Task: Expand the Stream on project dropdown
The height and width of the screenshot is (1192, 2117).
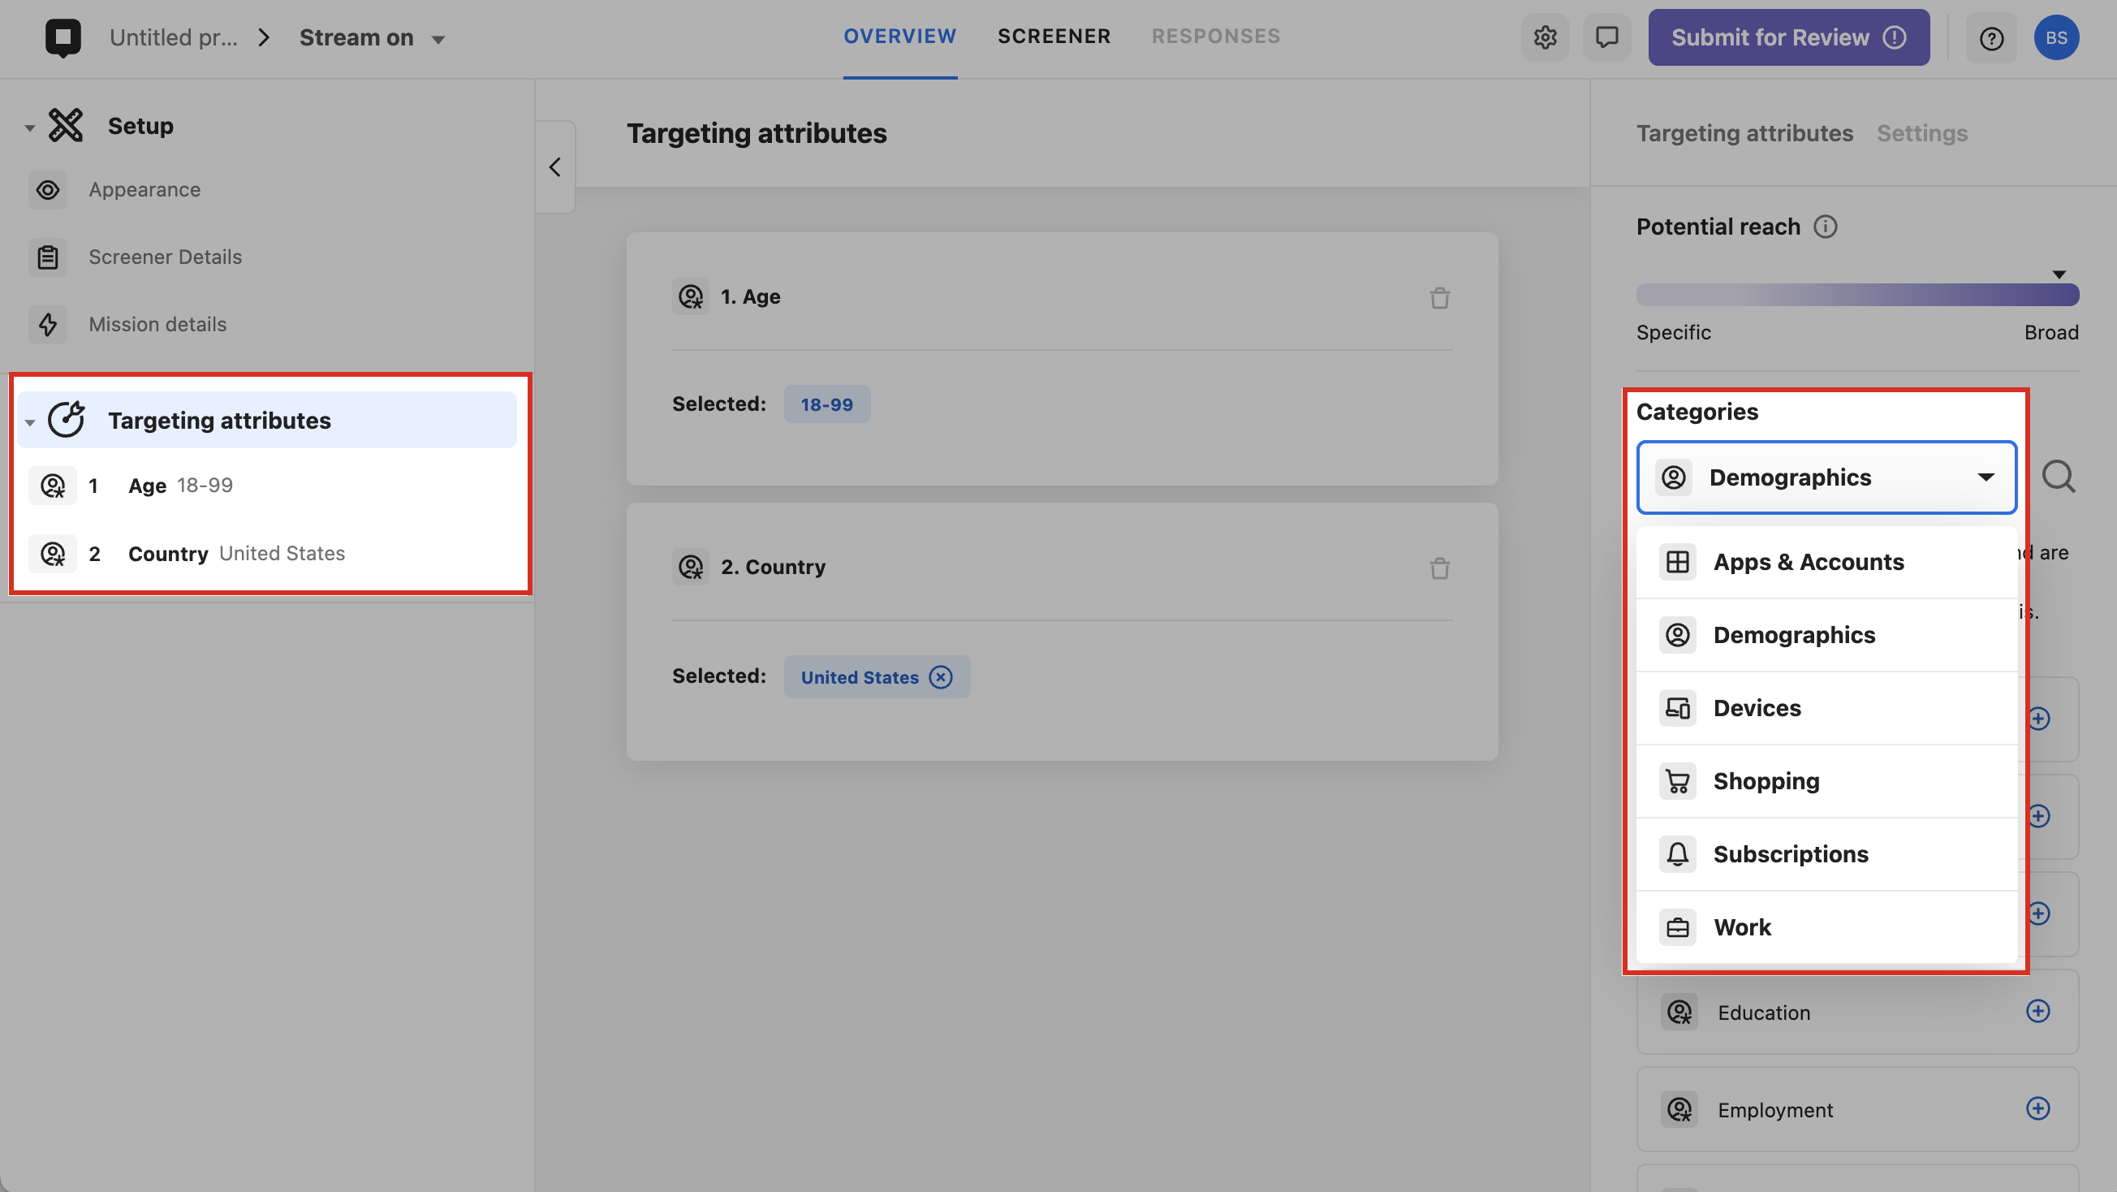Action: (438, 40)
